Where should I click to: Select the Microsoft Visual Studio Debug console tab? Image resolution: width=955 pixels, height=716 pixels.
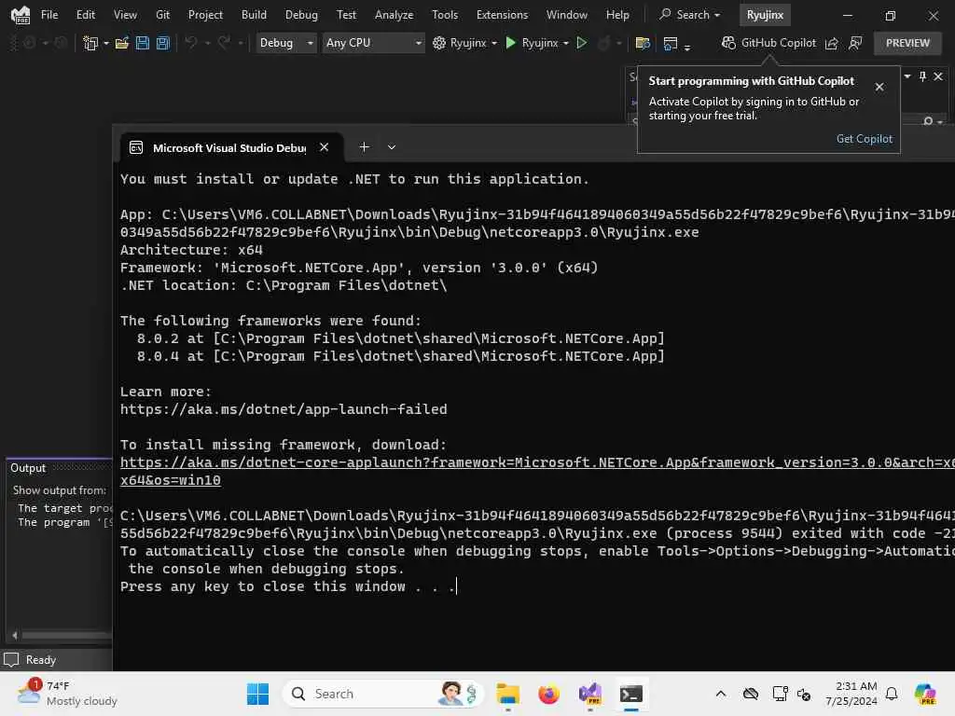click(x=229, y=148)
